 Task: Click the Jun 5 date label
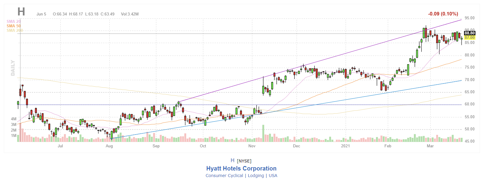41,14
